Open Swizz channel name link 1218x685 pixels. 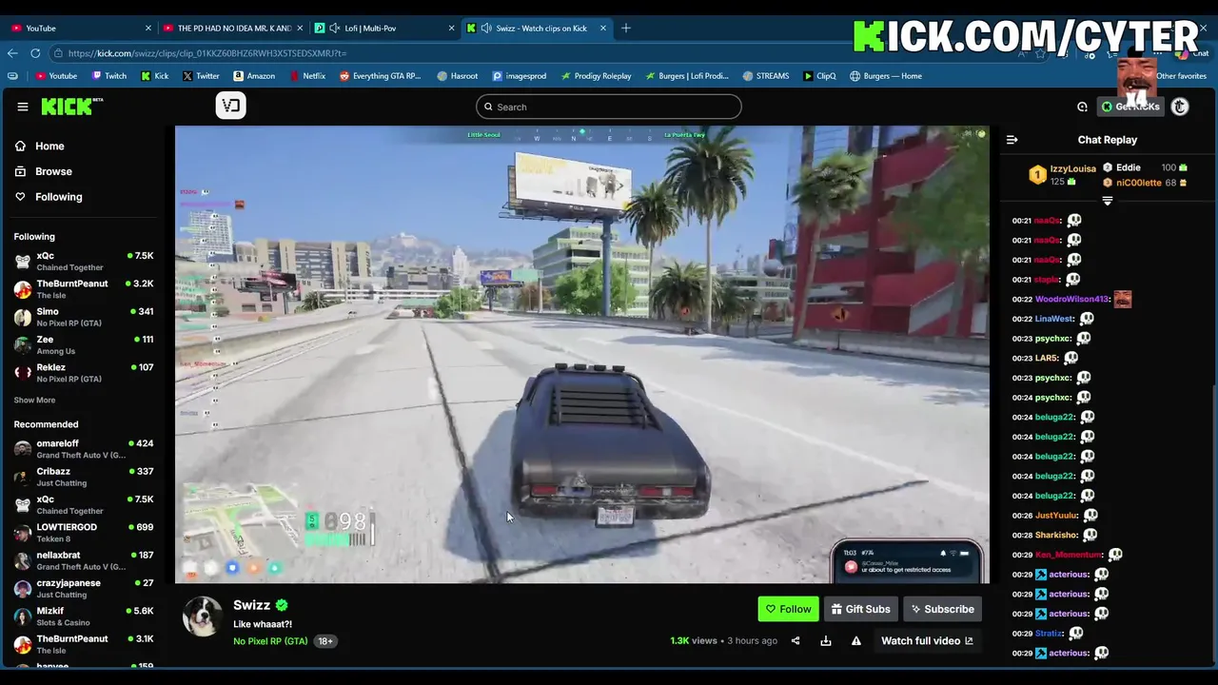click(251, 605)
